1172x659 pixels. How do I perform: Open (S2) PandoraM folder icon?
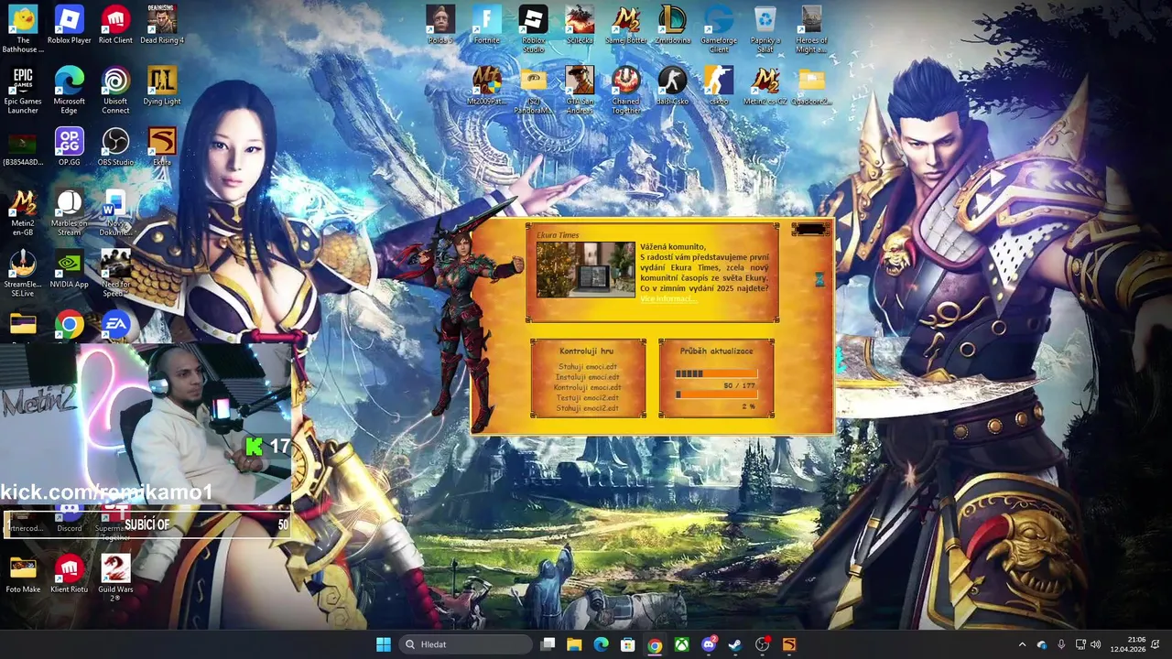coord(533,90)
